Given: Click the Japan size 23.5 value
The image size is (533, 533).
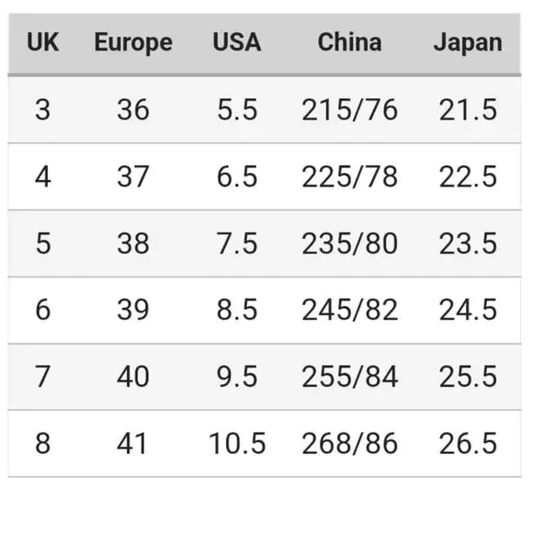Looking at the screenshot, I should click(468, 244).
